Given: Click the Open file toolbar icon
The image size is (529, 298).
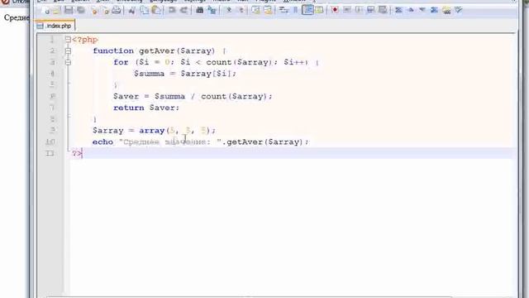Looking at the screenshot, I should point(56,10).
